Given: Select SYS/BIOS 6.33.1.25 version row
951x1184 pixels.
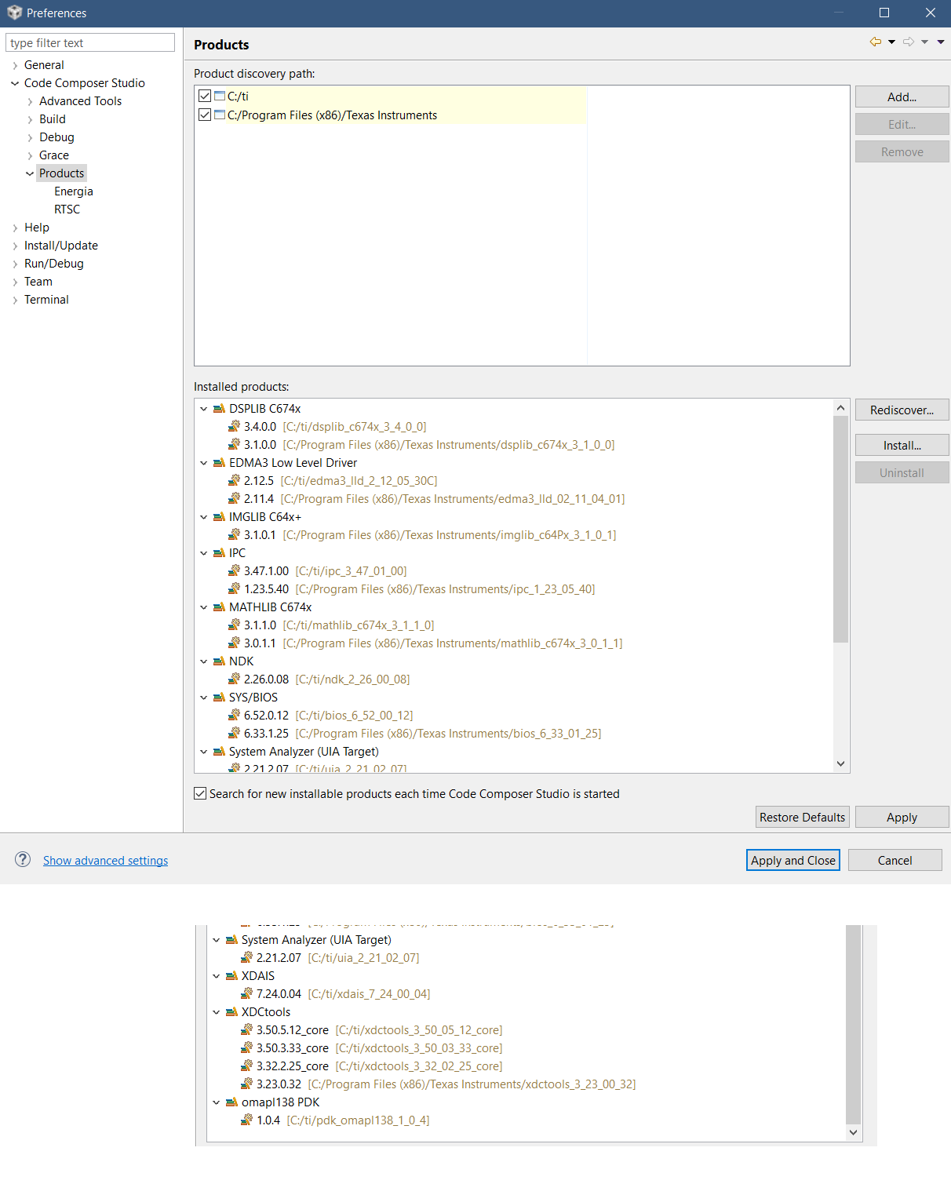Looking at the screenshot, I should pyautogui.click(x=415, y=734).
